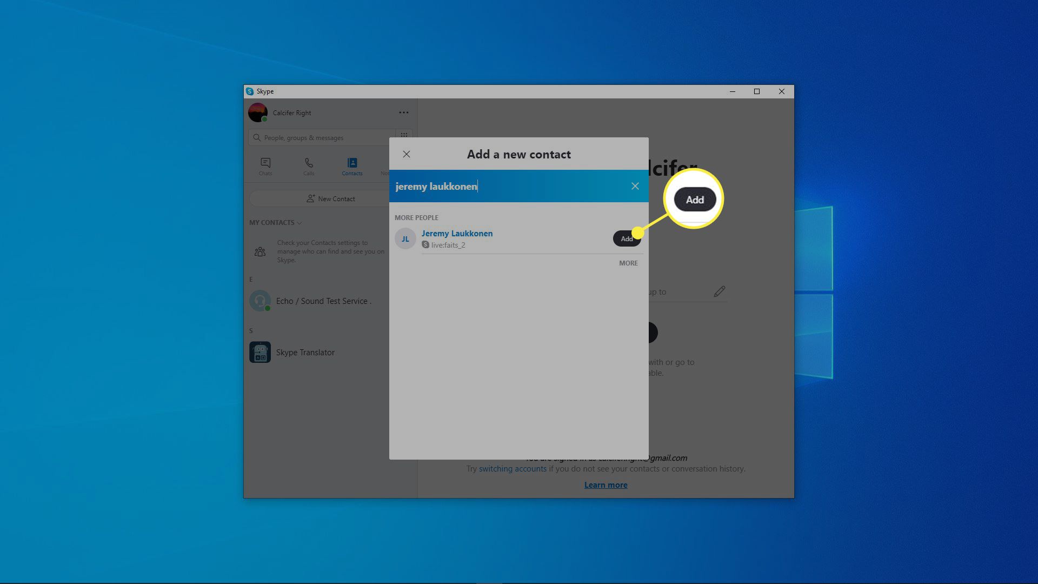Viewport: 1038px width, 584px height.
Task: Click Calcifer Right profile picture
Action: pyautogui.click(x=258, y=112)
